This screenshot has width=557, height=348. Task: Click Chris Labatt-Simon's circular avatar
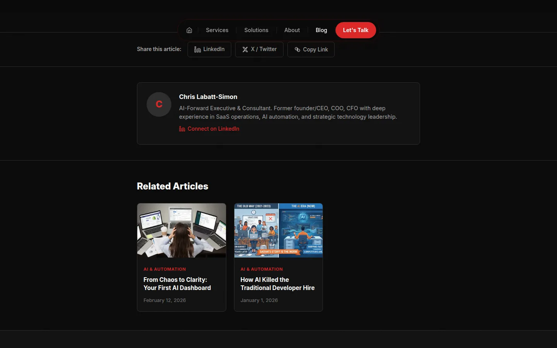coord(159,104)
